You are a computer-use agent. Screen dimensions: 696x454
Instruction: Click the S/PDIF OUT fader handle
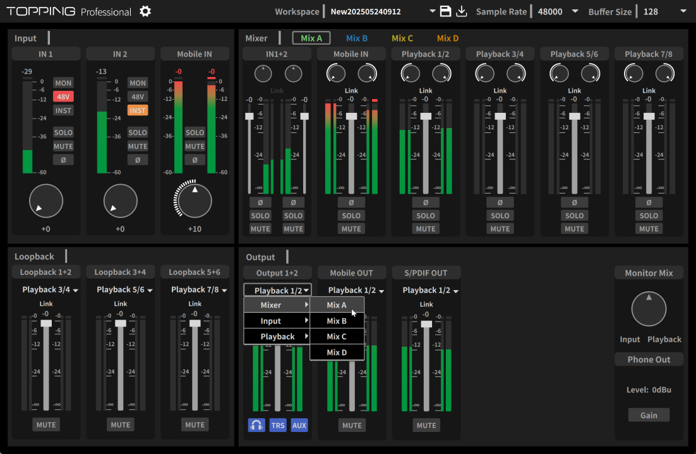pyautogui.click(x=426, y=323)
